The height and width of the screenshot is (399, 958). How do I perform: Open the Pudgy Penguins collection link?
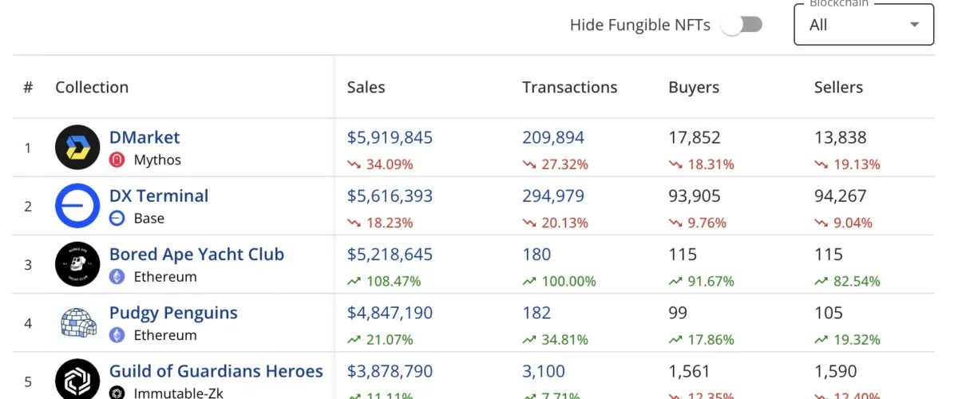[173, 313]
